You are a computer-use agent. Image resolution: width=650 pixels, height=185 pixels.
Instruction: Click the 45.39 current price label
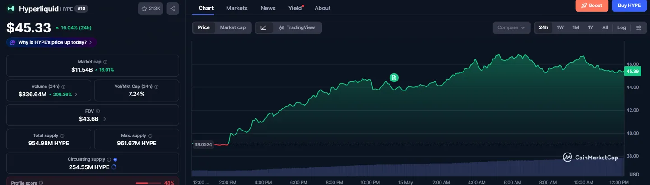coord(633,71)
